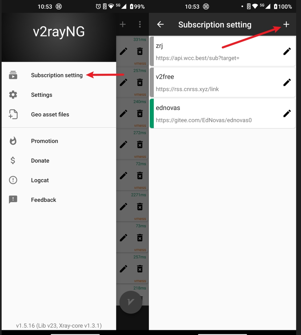Delete the 2271ms vmess server
This screenshot has height=335, width=301.
pyautogui.click(x=140, y=207)
